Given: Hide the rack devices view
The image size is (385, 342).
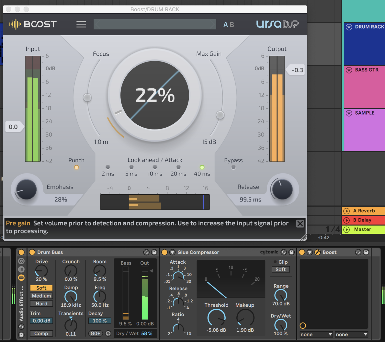Looking at the screenshot, I should [x=21, y=277].
